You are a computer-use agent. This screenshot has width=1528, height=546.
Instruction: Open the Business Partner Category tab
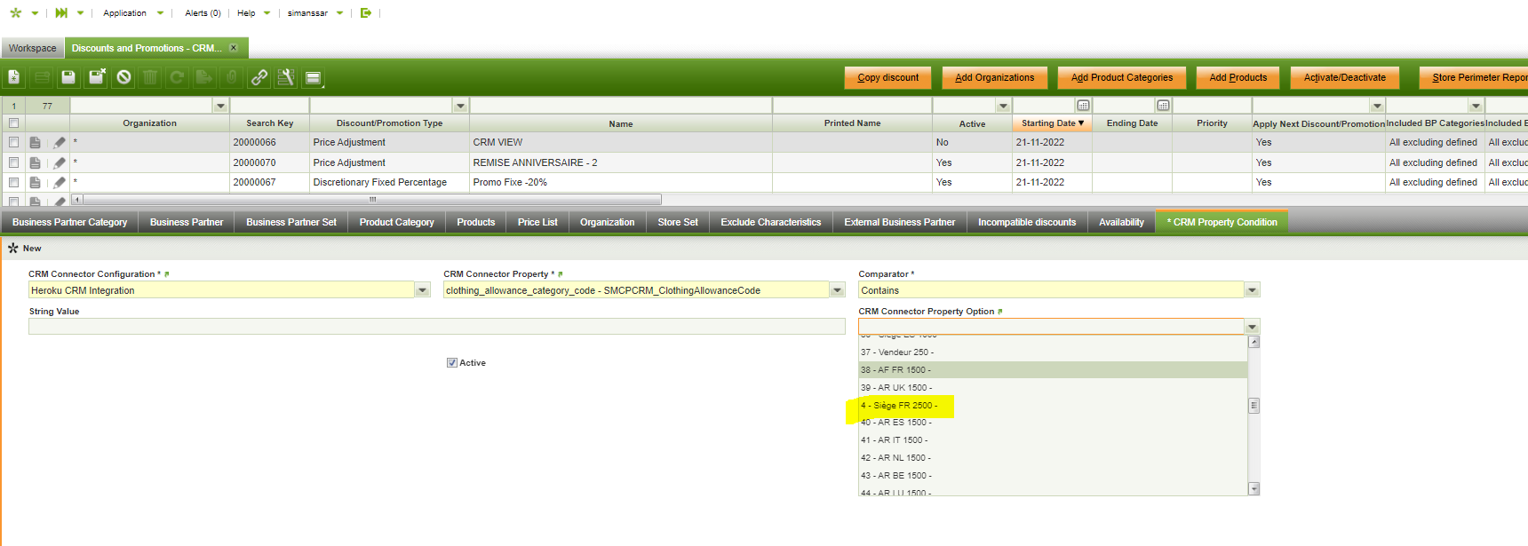(x=69, y=222)
